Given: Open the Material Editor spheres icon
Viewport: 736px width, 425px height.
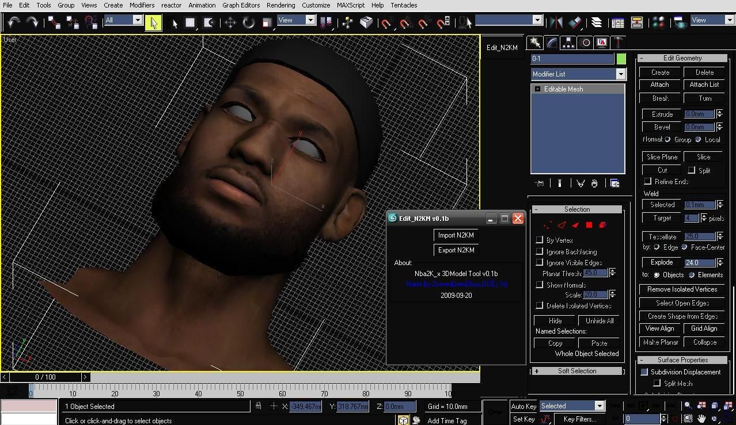Looking at the screenshot, I should pos(658,22).
